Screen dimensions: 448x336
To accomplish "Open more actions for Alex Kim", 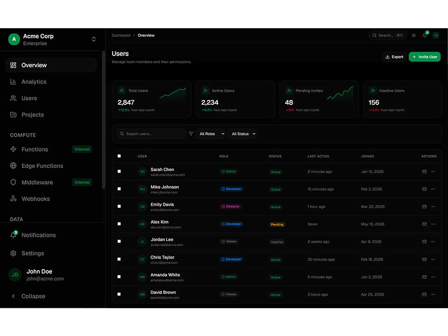I will click(433, 224).
